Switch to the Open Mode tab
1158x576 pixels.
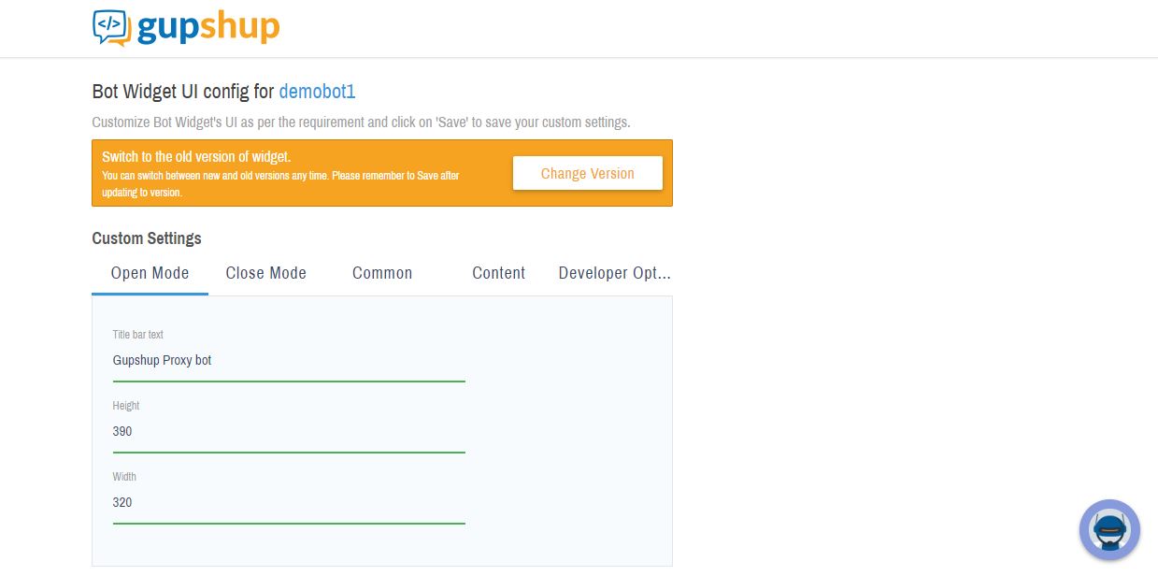[x=150, y=273]
